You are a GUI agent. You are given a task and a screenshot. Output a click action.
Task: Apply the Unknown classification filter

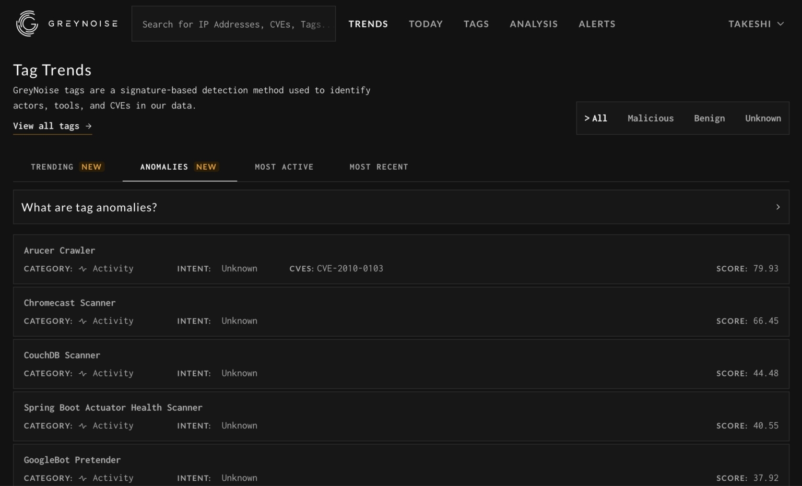coord(763,118)
